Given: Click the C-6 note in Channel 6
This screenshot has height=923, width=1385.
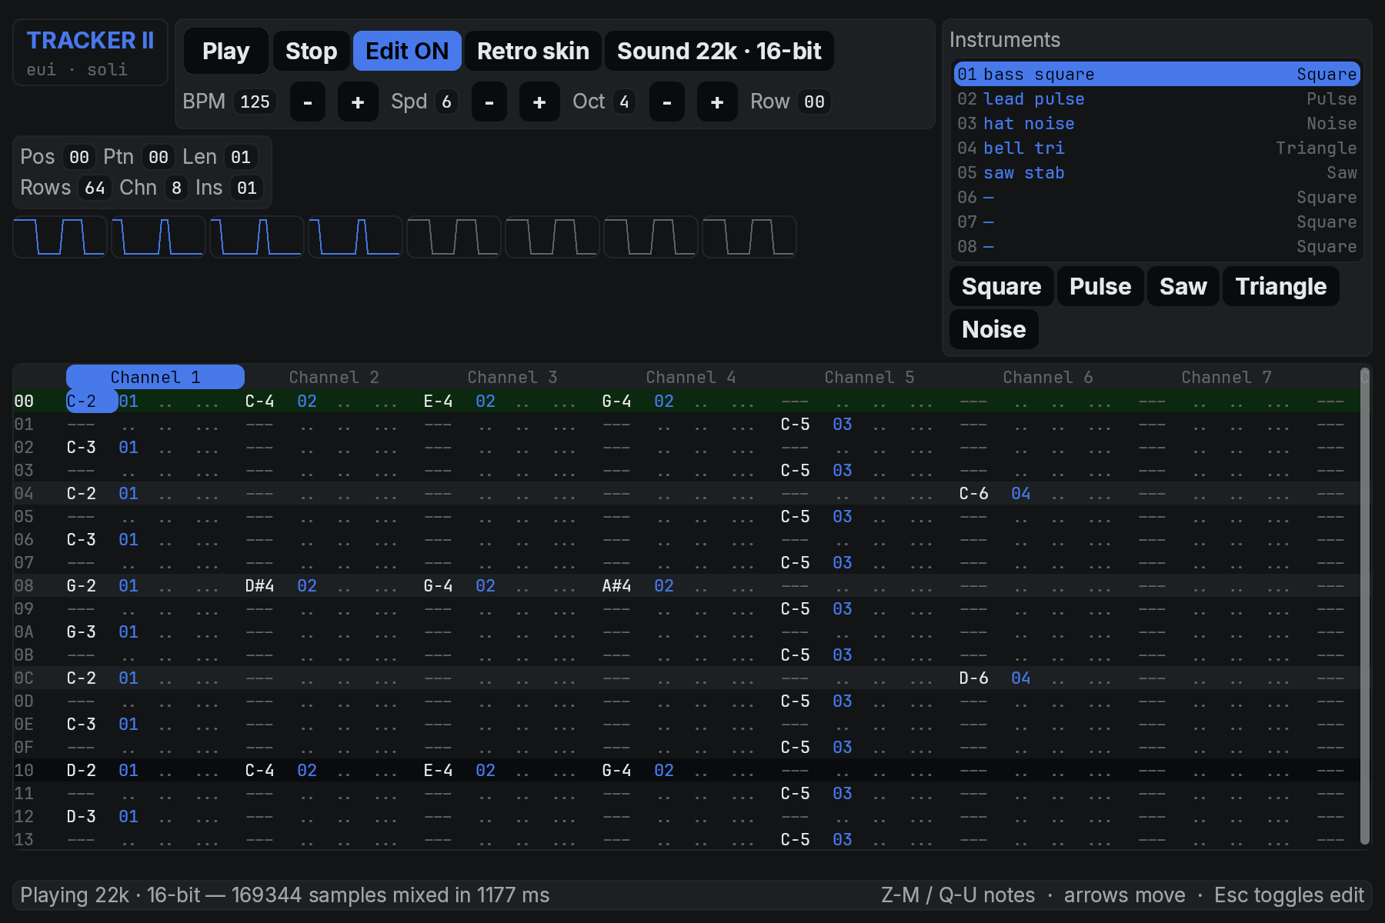Looking at the screenshot, I should (x=973, y=493).
